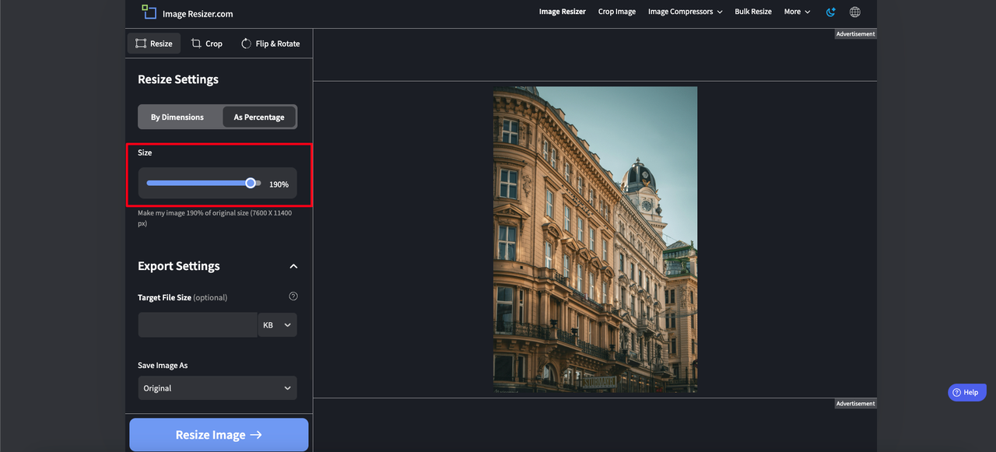The height and width of the screenshot is (452, 996).
Task: Click the 190% size value
Action: coord(279,184)
